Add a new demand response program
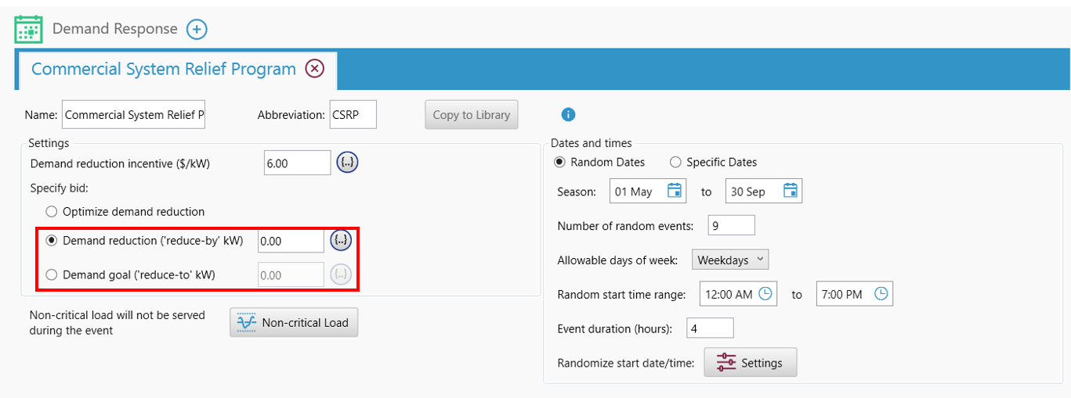 (x=197, y=30)
